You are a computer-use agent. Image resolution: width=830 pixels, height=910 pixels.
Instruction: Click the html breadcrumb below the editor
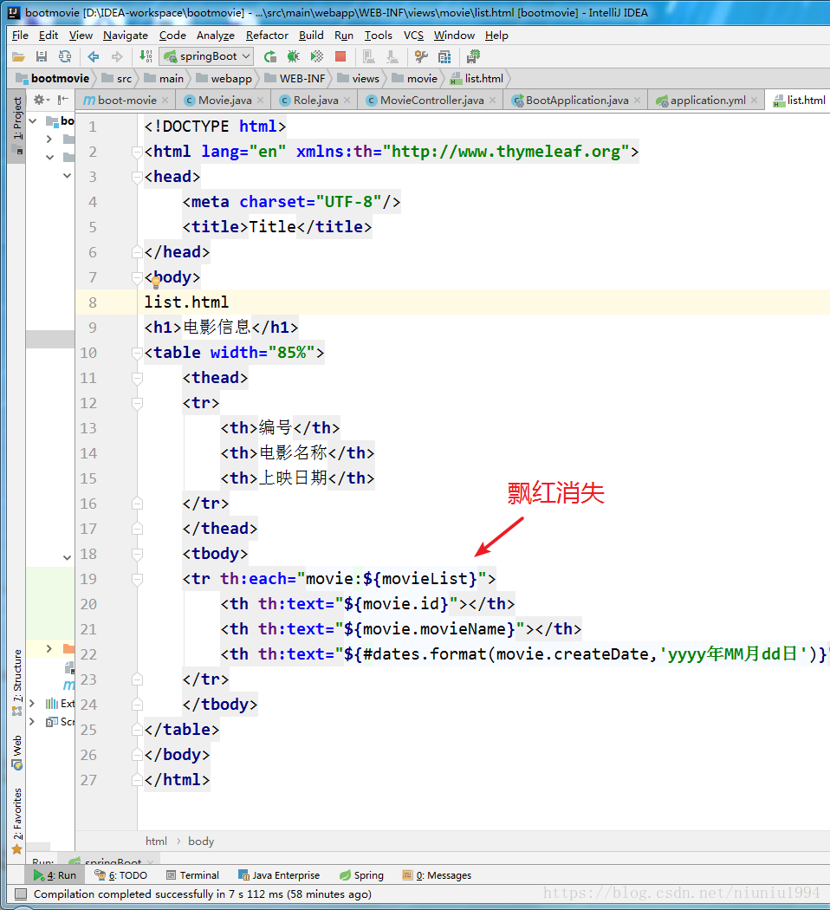(156, 841)
